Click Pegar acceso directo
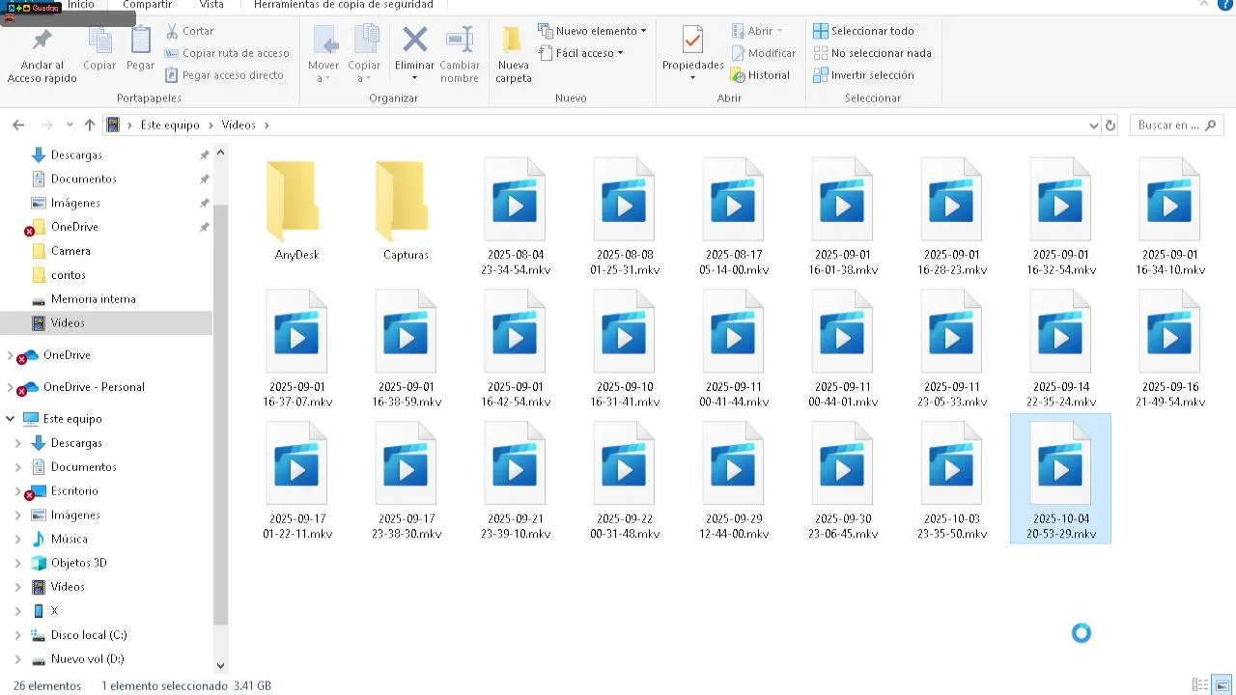 (x=224, y=75)
